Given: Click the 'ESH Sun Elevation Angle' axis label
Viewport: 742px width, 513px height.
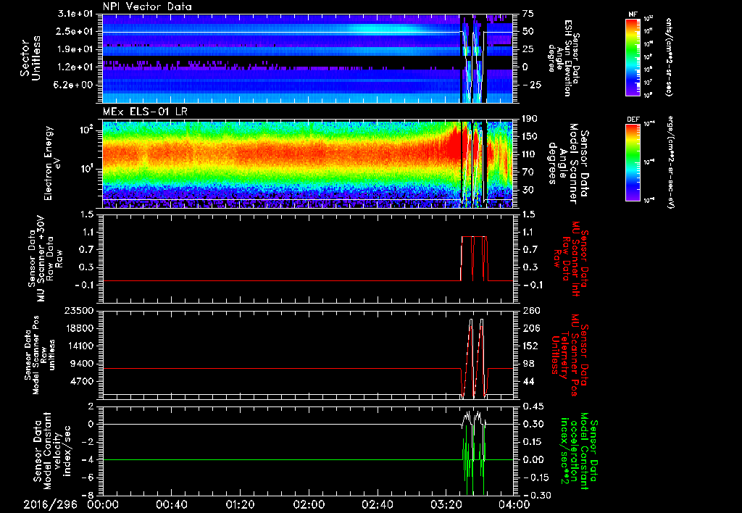Looking at the screenshot, I should tap(563, 58).
